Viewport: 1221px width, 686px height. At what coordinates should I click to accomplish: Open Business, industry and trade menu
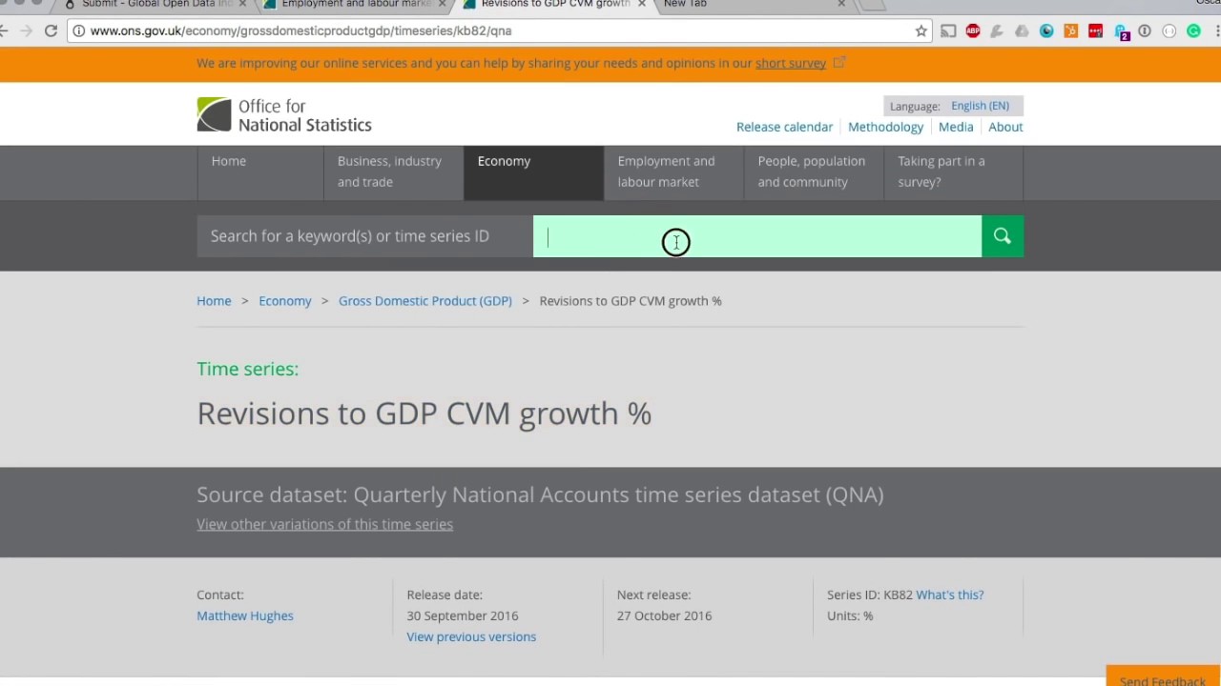point(393,172)
